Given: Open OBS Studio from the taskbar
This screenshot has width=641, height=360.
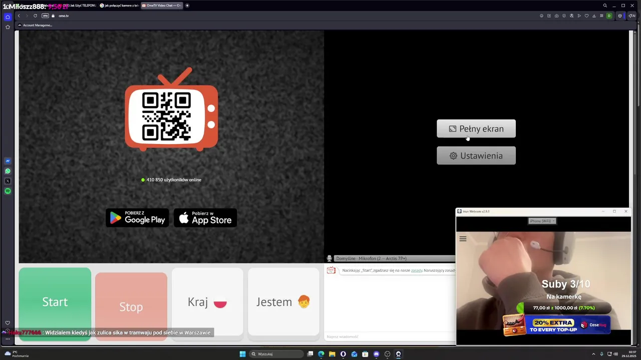Looking at the screenshot, I should pos(388,354).
